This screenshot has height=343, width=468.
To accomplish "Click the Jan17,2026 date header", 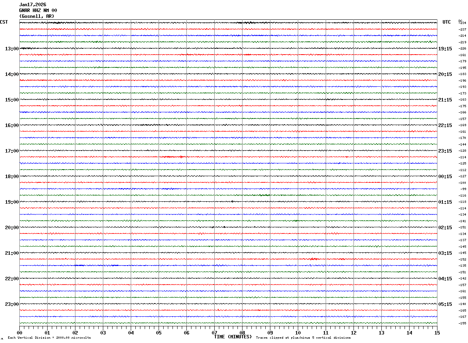I will click(x=32, y=5).
